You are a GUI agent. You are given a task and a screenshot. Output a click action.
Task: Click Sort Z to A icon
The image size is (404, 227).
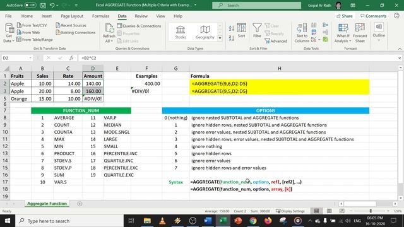point(232,38)
